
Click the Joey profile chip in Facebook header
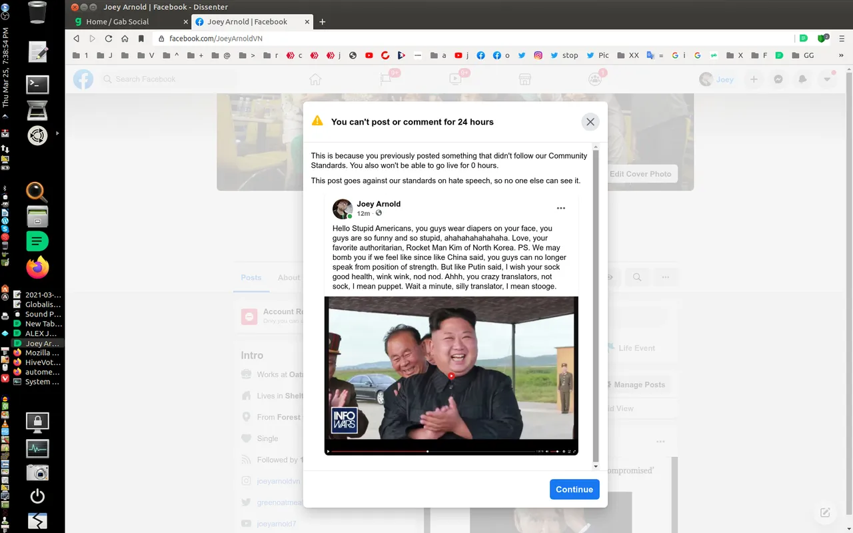click(718, 79)
